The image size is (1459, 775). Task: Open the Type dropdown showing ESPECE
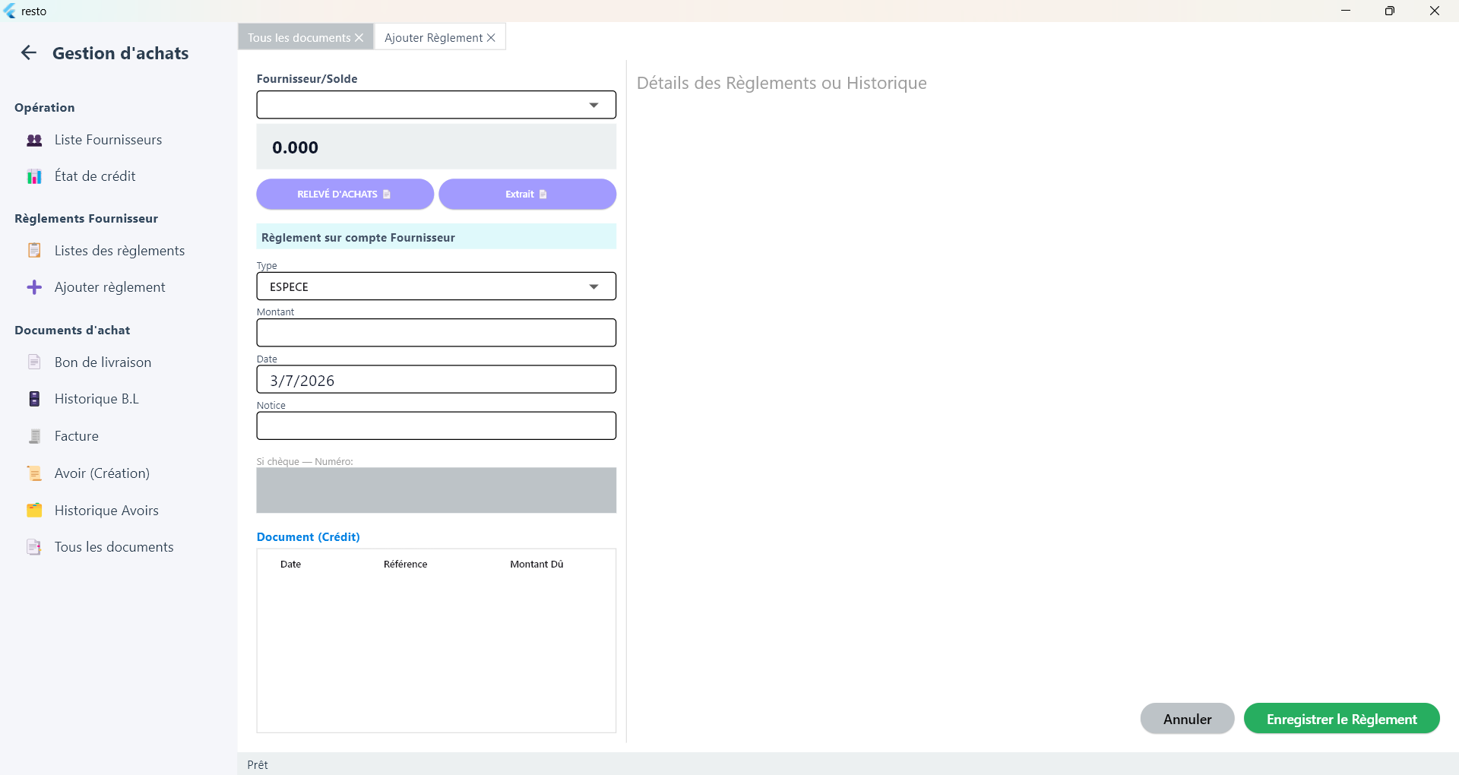click(436, 286)
